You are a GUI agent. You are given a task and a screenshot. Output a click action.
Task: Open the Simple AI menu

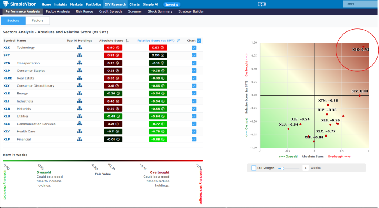pos(150,4)
